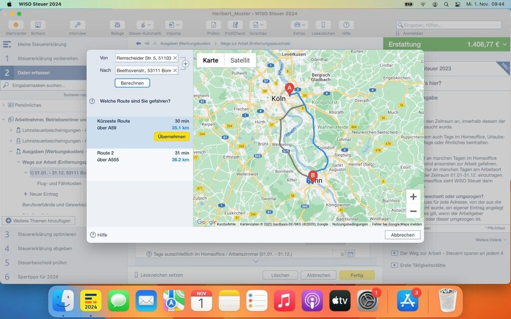Open the Steuer-Automatik dropdown
The image size is (511, 319).
(145, 25)
